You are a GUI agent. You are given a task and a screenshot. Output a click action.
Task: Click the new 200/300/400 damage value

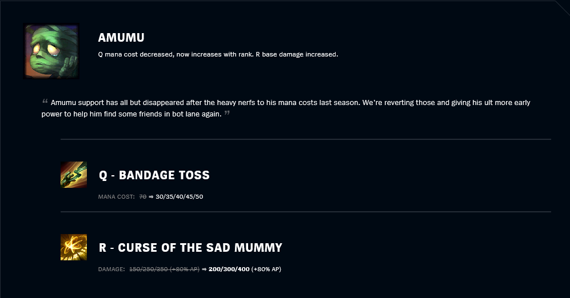(229, 269)
